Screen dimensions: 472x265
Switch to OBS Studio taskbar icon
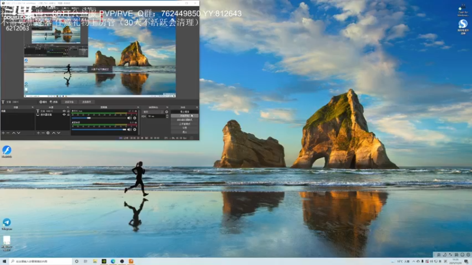pyautogui.click(x=122, y=261)
